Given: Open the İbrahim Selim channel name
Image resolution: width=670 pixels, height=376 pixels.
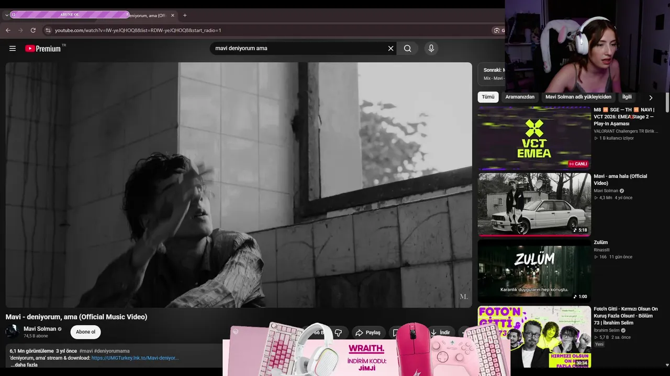Looking at the screenshot, I should [607, 331].
